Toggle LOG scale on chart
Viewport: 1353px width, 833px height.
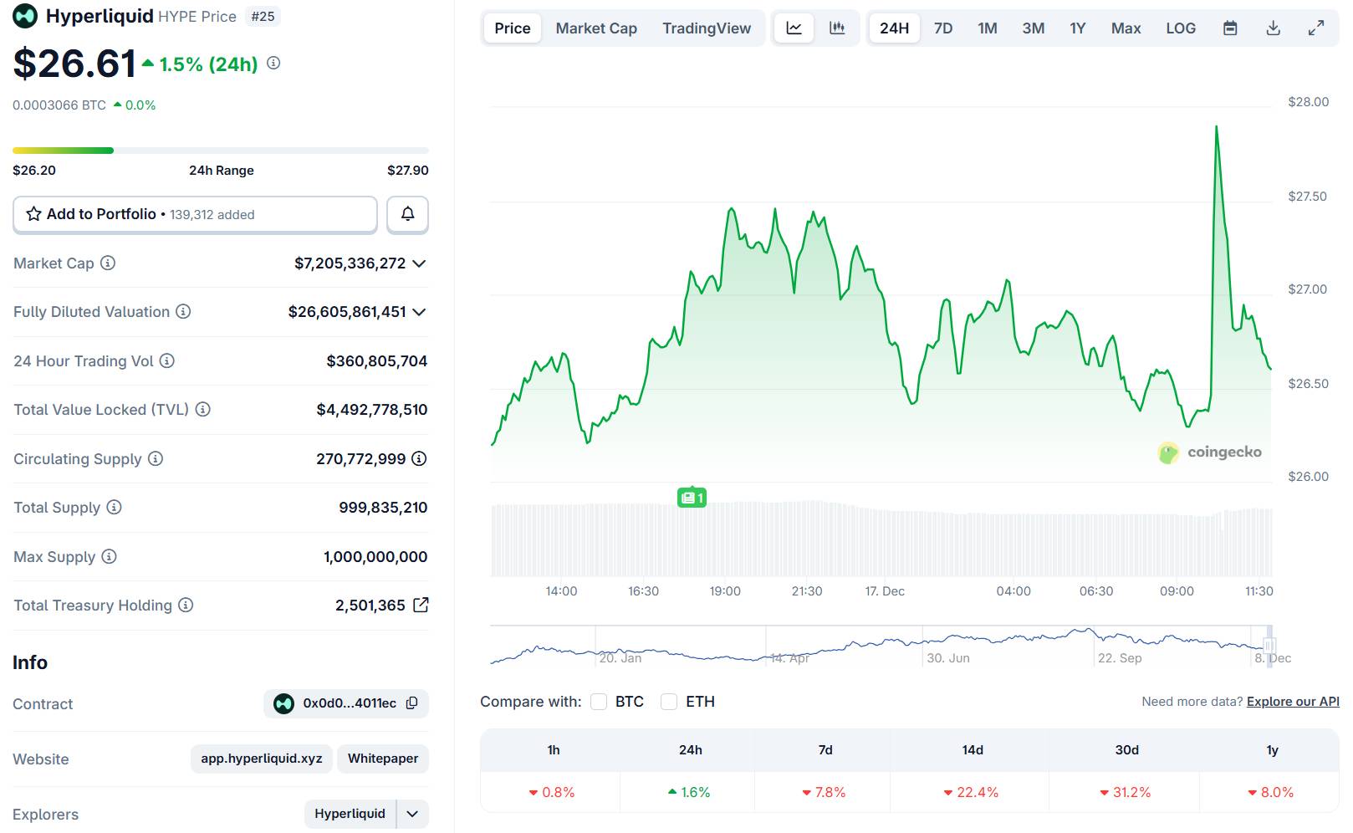pyautogui.click(x=1180, y=28)
